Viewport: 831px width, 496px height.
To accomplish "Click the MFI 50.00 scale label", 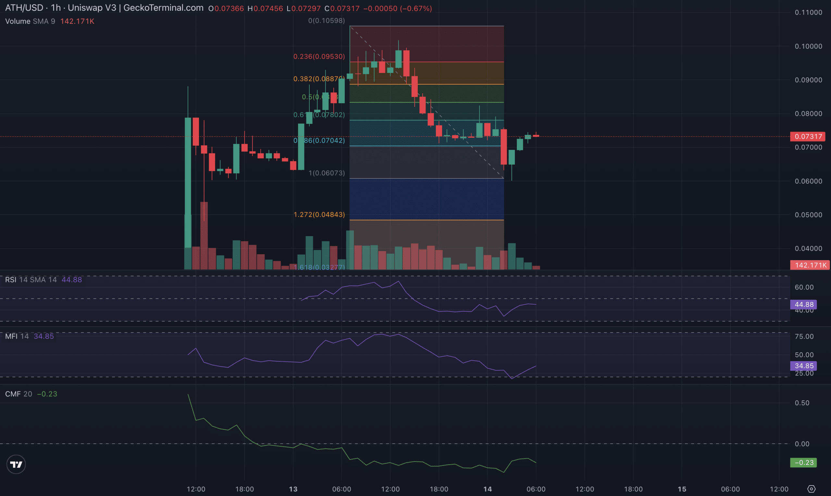I will coord(804,355).
